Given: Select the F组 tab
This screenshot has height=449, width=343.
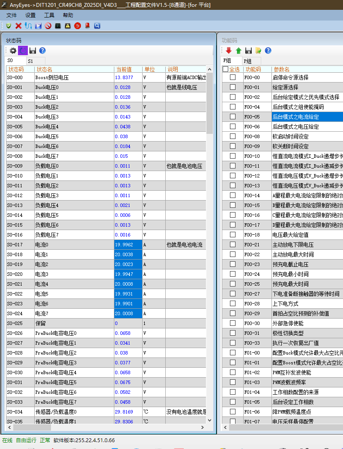Looking at the screenshot, I should (x=231, y=60).
